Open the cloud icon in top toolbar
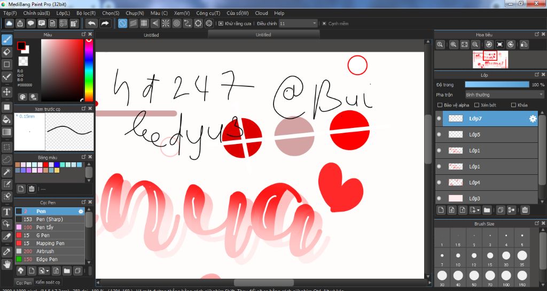This screenshot has height=291, width=547. click(x=9, y=23)
